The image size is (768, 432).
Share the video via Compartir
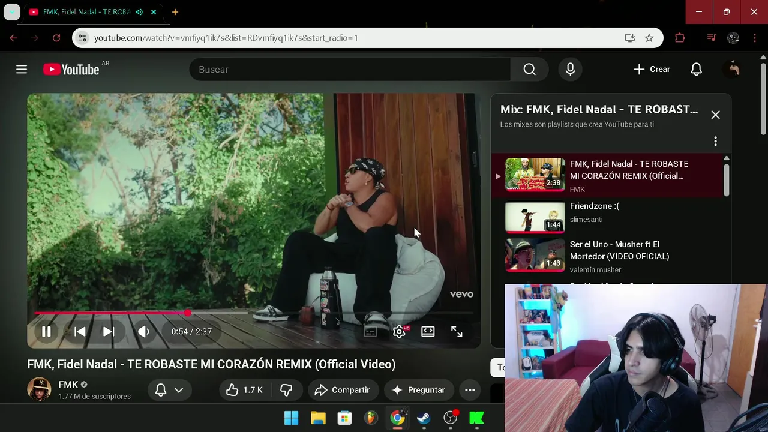tap(343, 390)
